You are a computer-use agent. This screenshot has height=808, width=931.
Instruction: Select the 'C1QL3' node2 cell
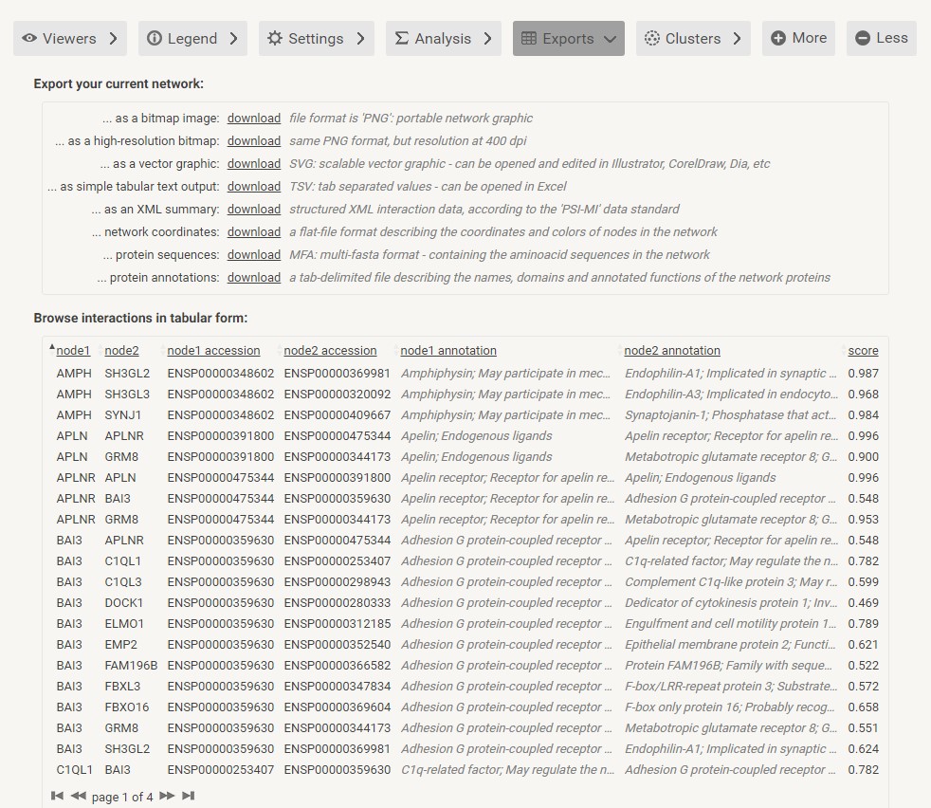pyautogui.click(x=123, y=582)
